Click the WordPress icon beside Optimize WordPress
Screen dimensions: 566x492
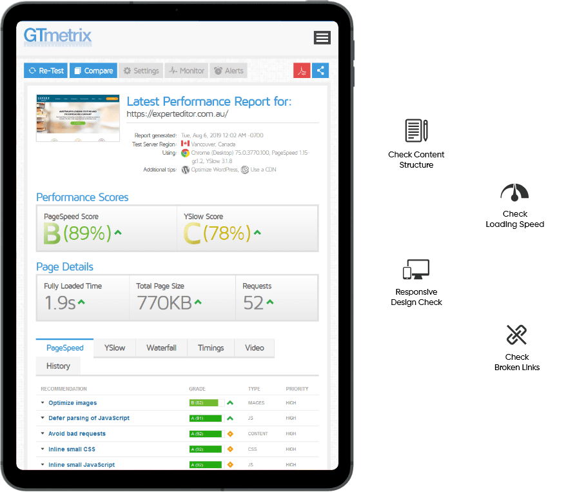click(x=186, y=170)
